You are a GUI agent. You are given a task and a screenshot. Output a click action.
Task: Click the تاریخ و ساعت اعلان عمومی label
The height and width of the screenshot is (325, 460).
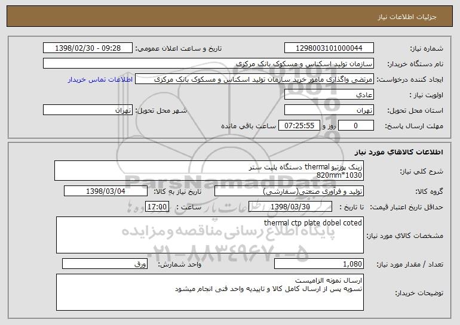(179, 48)
